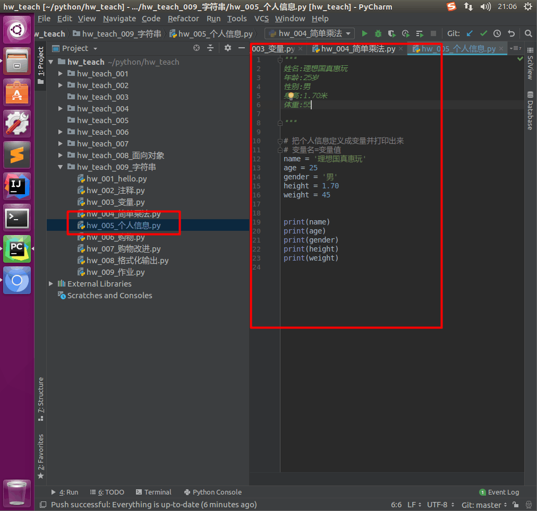Viewport: 537px width, 511px height.
Task: Launch IntelliJ IDEA from the dock
Action: (x=17, y=186)
